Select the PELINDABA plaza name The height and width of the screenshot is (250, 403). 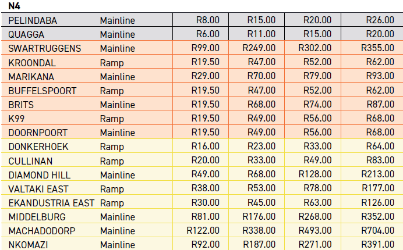tap(33, 20)
